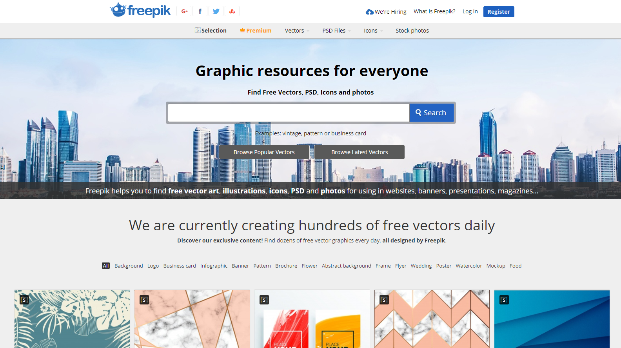Open the pink chevron marble thumbnail
The width and height of the screenshot is (621, 348).
click(432, 319)
